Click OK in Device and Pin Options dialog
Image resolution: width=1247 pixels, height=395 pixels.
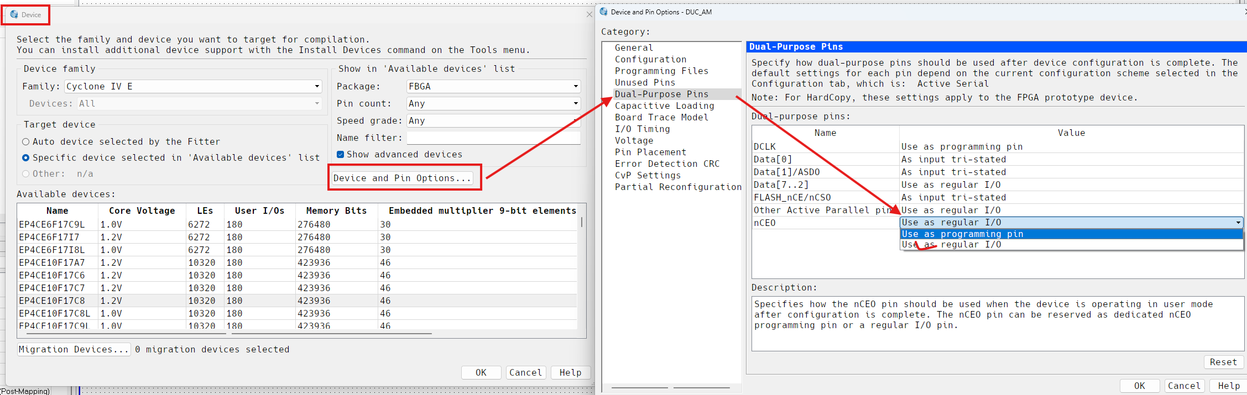[1140, 386]
